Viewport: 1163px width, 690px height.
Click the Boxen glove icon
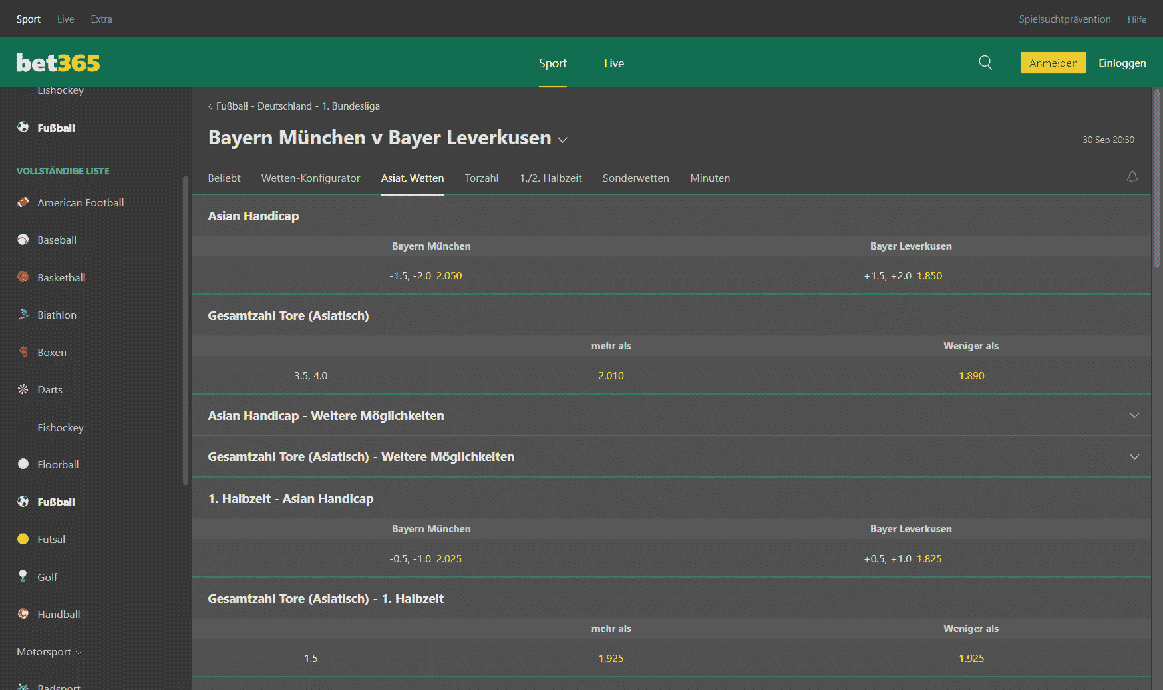[x=23, y=352]
